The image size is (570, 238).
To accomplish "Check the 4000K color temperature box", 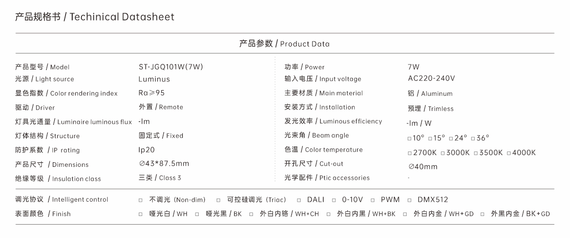I will (509, 154).
